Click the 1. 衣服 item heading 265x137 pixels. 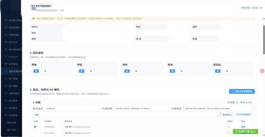point(36,103)
